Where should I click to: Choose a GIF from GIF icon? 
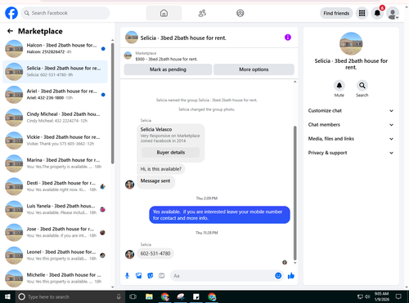click(162, 276)
